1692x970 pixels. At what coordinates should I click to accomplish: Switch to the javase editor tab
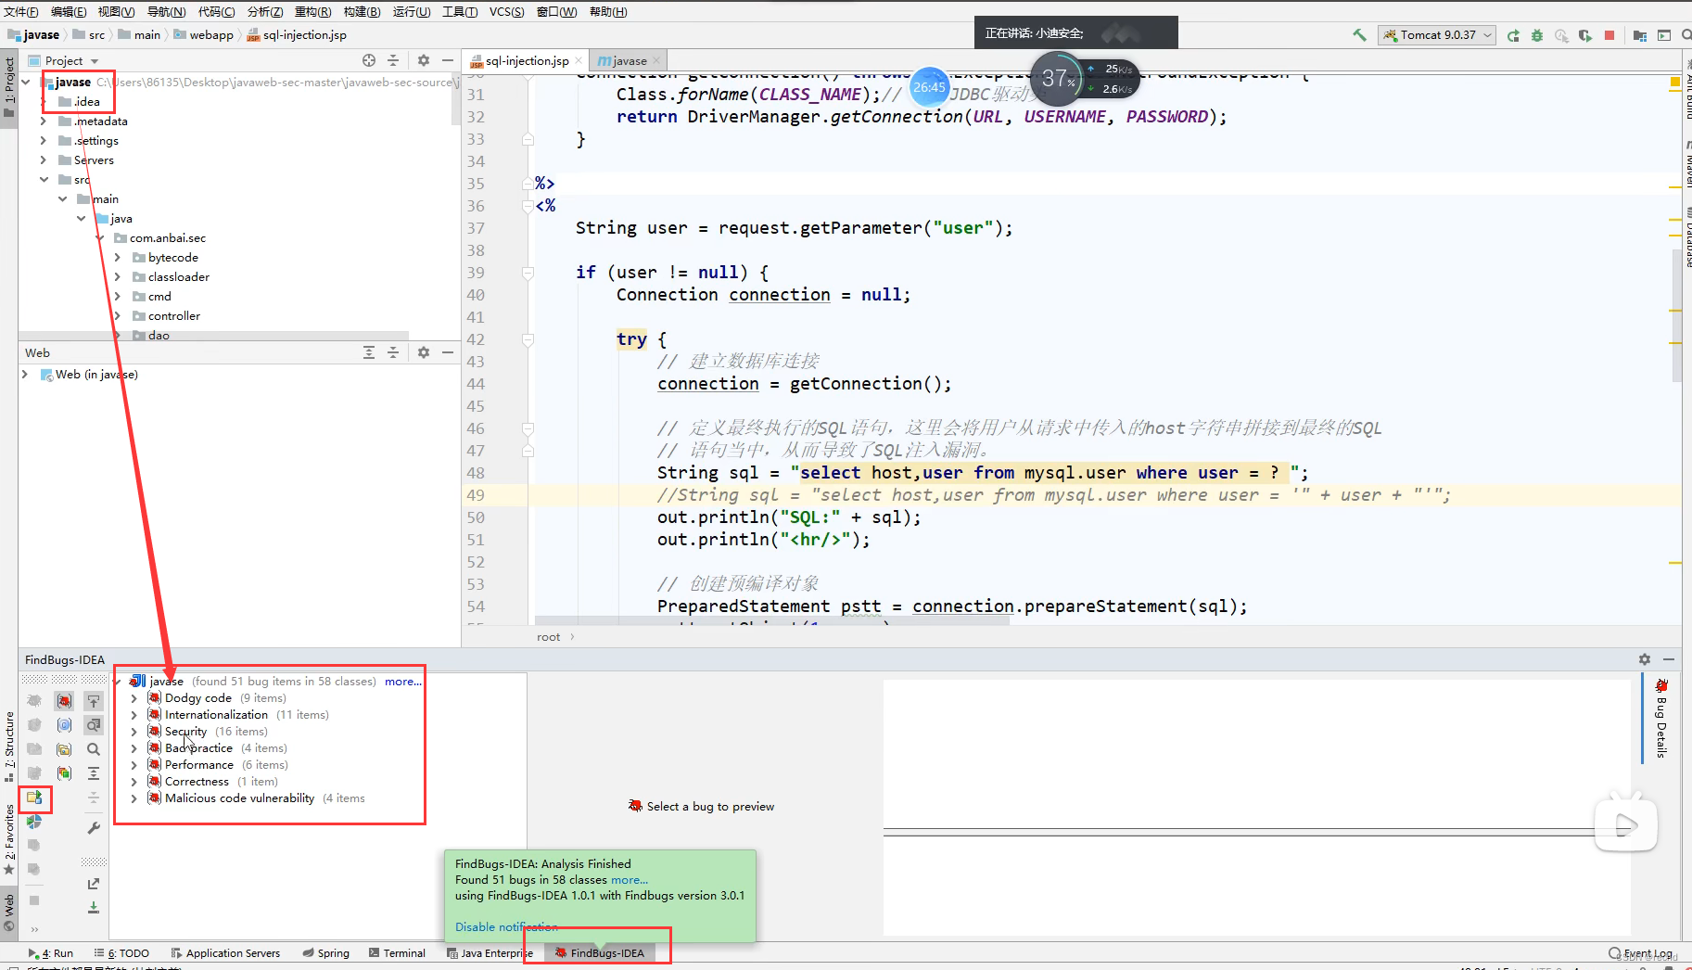click(x=628, y=60)
